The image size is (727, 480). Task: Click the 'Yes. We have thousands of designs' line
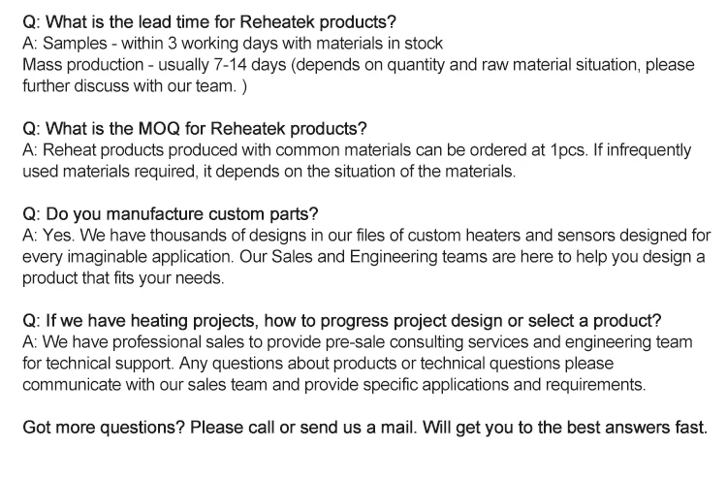click(366, 235)
